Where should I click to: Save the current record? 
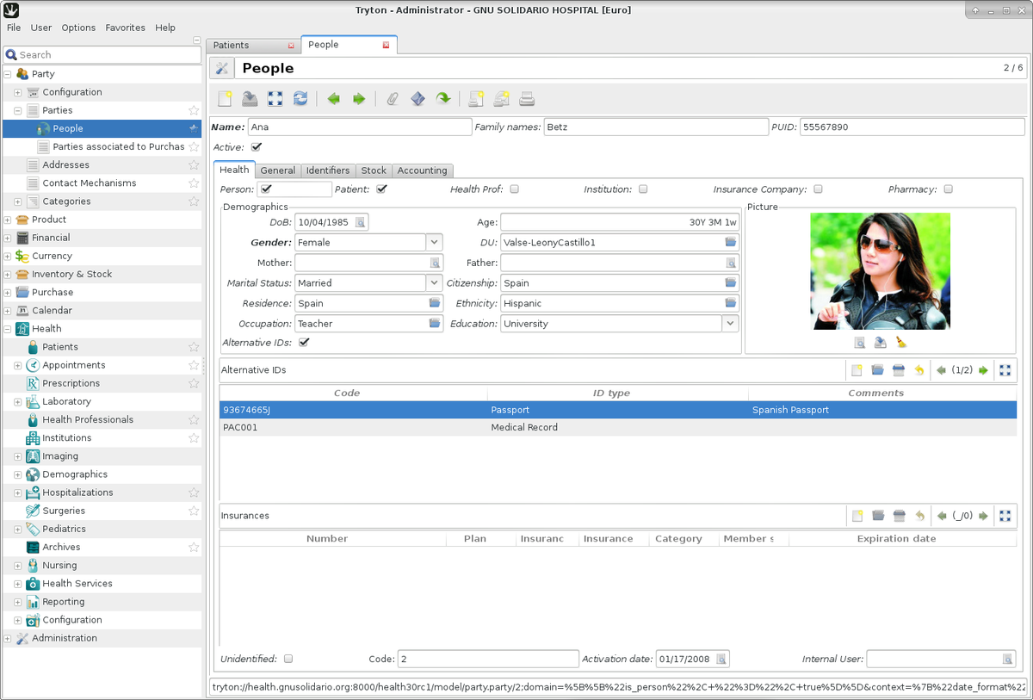pyautogui.click(x=249, y=98)
